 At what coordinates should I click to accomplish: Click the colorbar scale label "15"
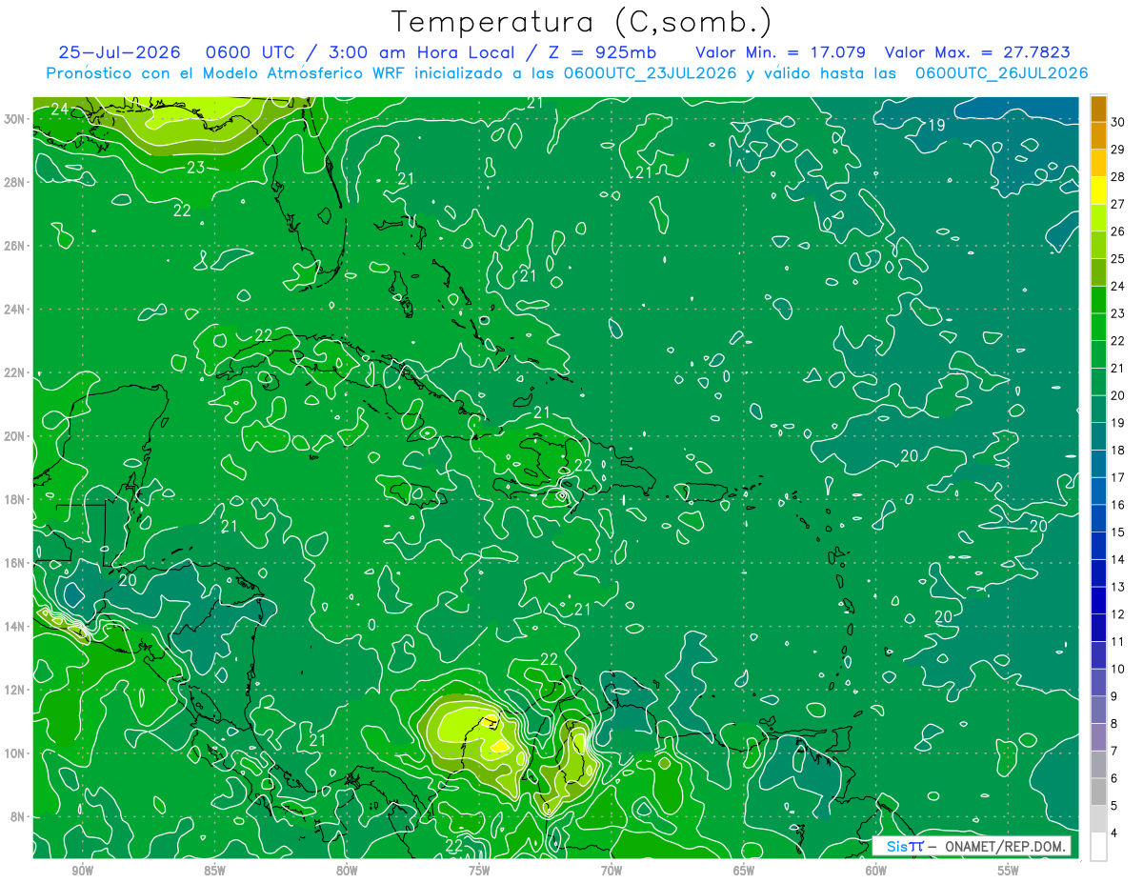[1117, 532]
